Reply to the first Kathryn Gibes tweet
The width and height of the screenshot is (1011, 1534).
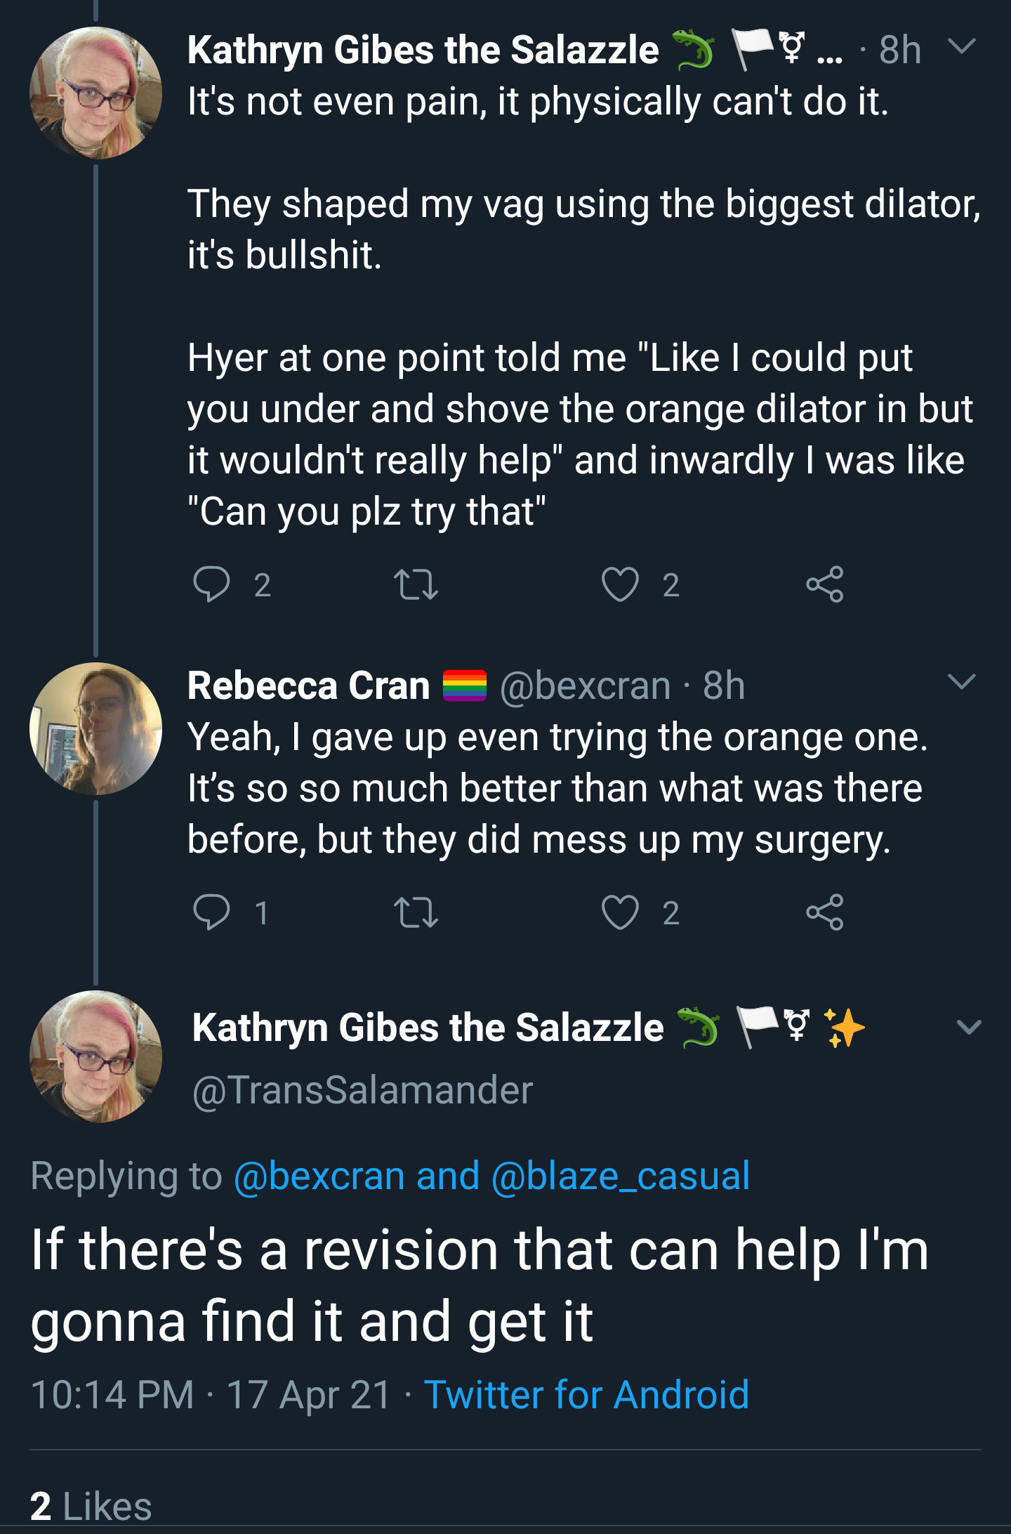(x=211, y=584)
